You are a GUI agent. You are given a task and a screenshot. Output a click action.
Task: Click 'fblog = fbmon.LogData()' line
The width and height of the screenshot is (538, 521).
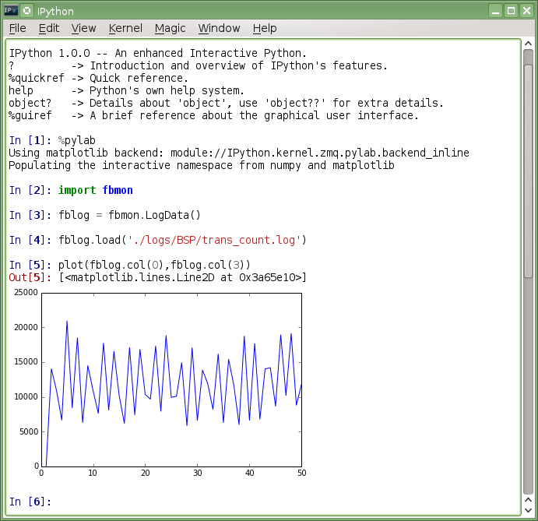pyautogui.click(x=129, y=215)
